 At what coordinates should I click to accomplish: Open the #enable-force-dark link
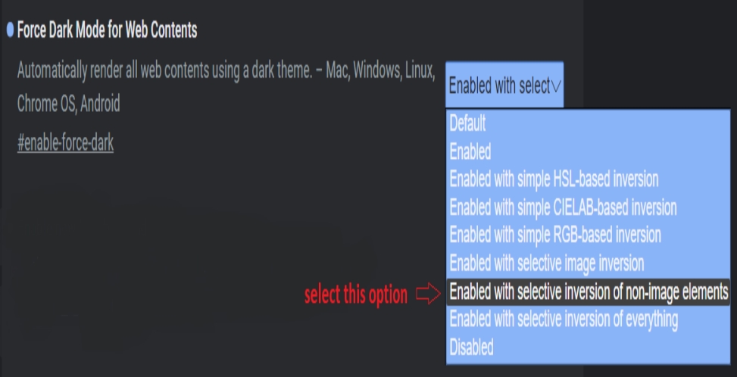(65, 143)
